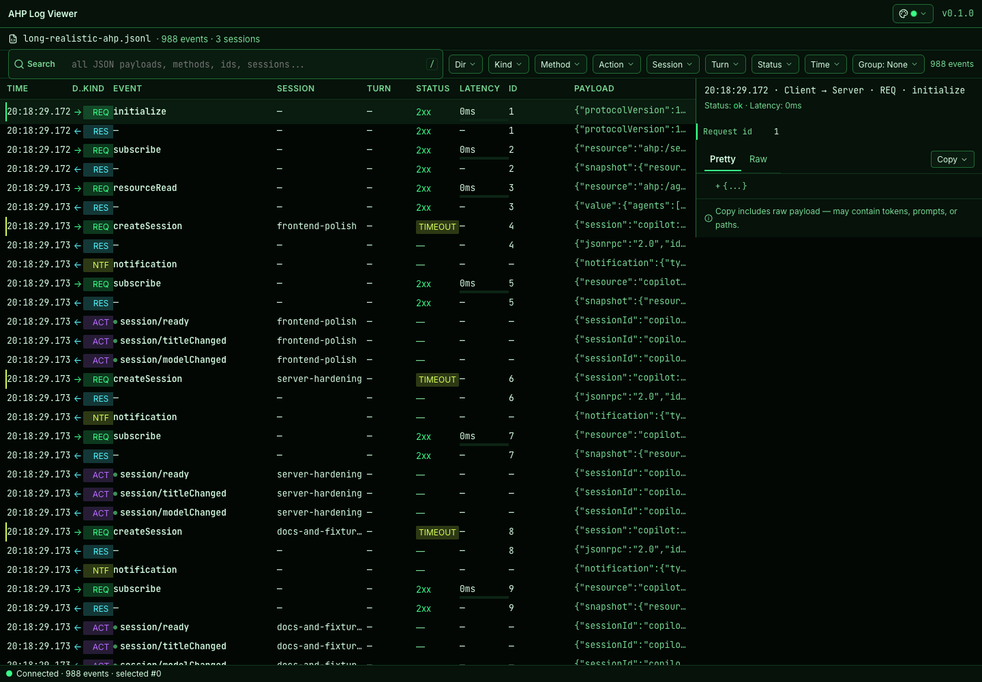Click the search input field
The height and width of the screenshot is (682, 982).
click(245, 64)
